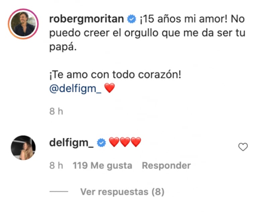The height and width of the screenshot is (212, 257).
Task: Like the delfigm_ comment with heart icon
Action: coord(243,147)
